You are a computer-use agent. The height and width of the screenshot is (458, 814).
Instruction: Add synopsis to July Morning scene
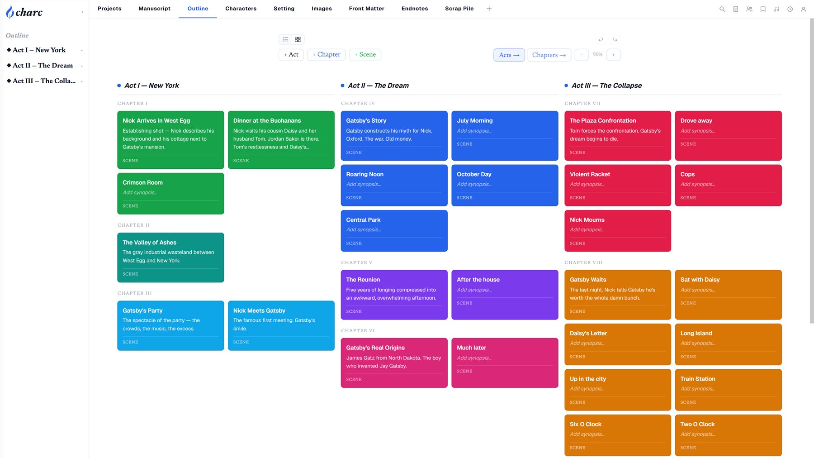(474, 131)
